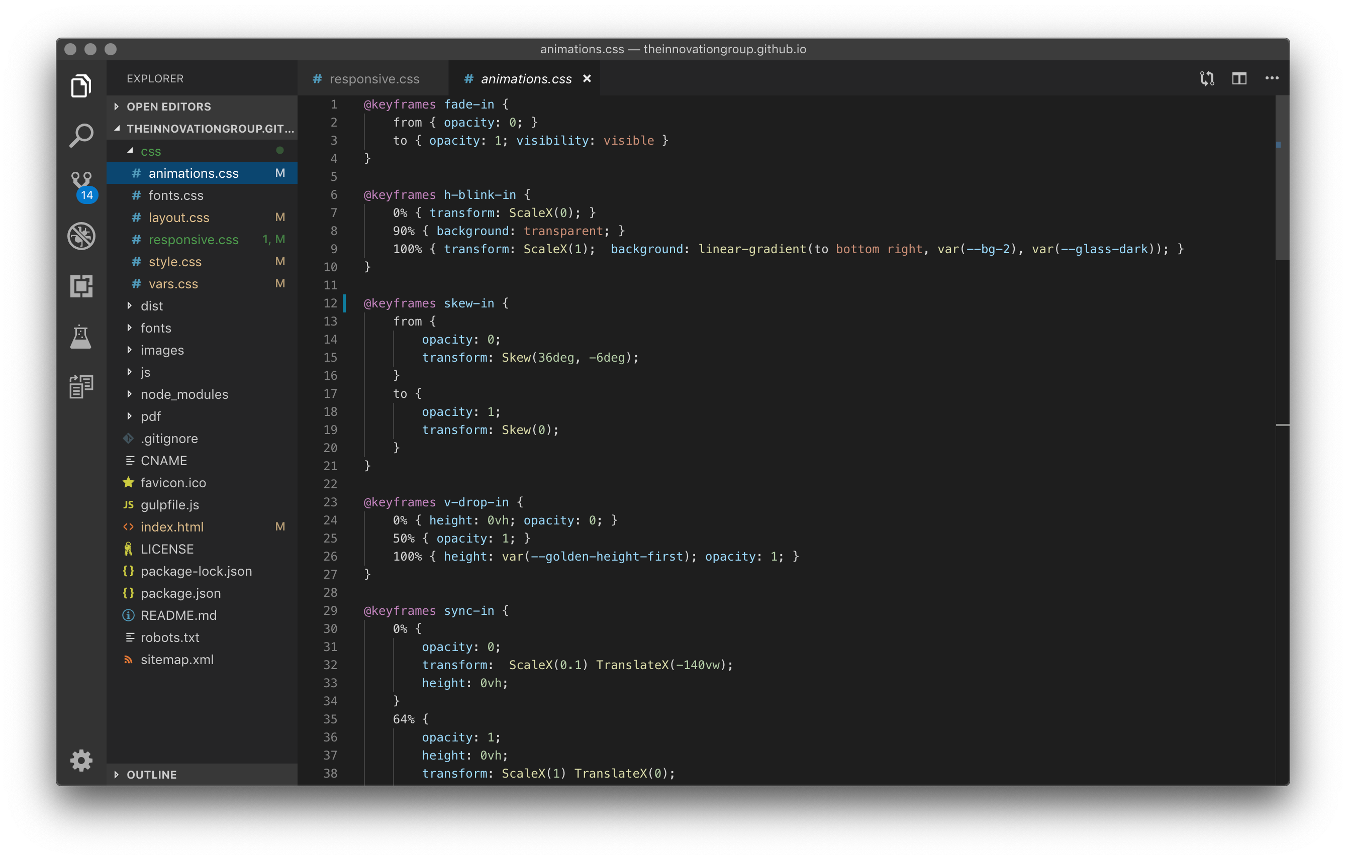Open the vars.css file
Screen dimensions: 1346x860
tap(173, 284)
